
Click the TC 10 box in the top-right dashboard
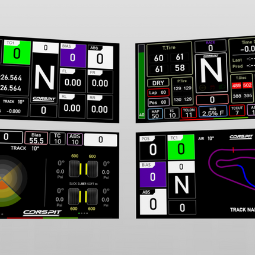coord(172,113)
